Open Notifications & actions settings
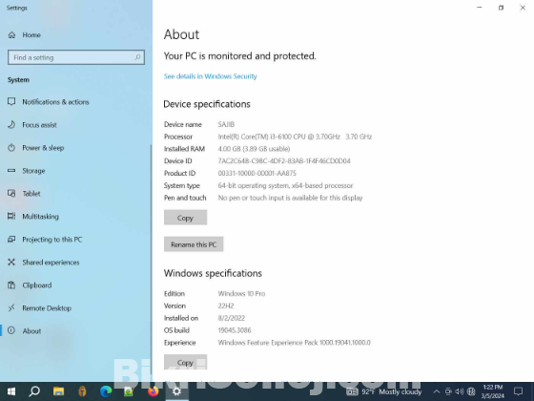This screenshot has height=401, width=534. click(x=55, y=102)
